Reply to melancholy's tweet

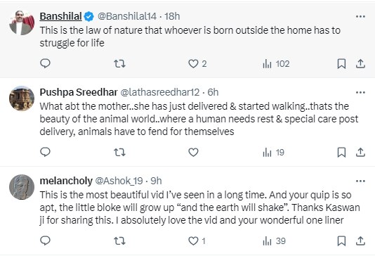tap(45, 241)
